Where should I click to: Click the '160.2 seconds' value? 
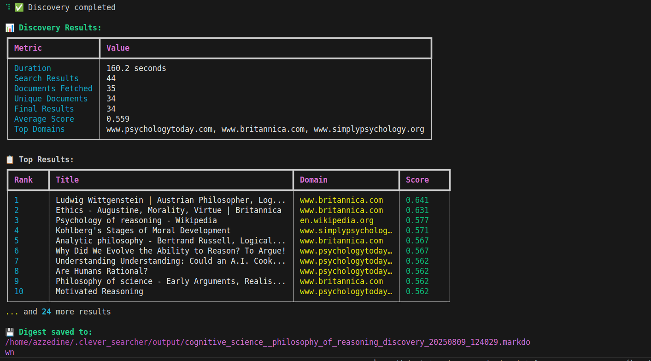tap(136, 68)
